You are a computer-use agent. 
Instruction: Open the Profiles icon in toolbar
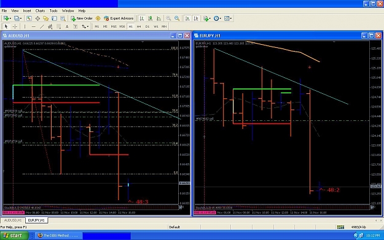coord(17,18)
